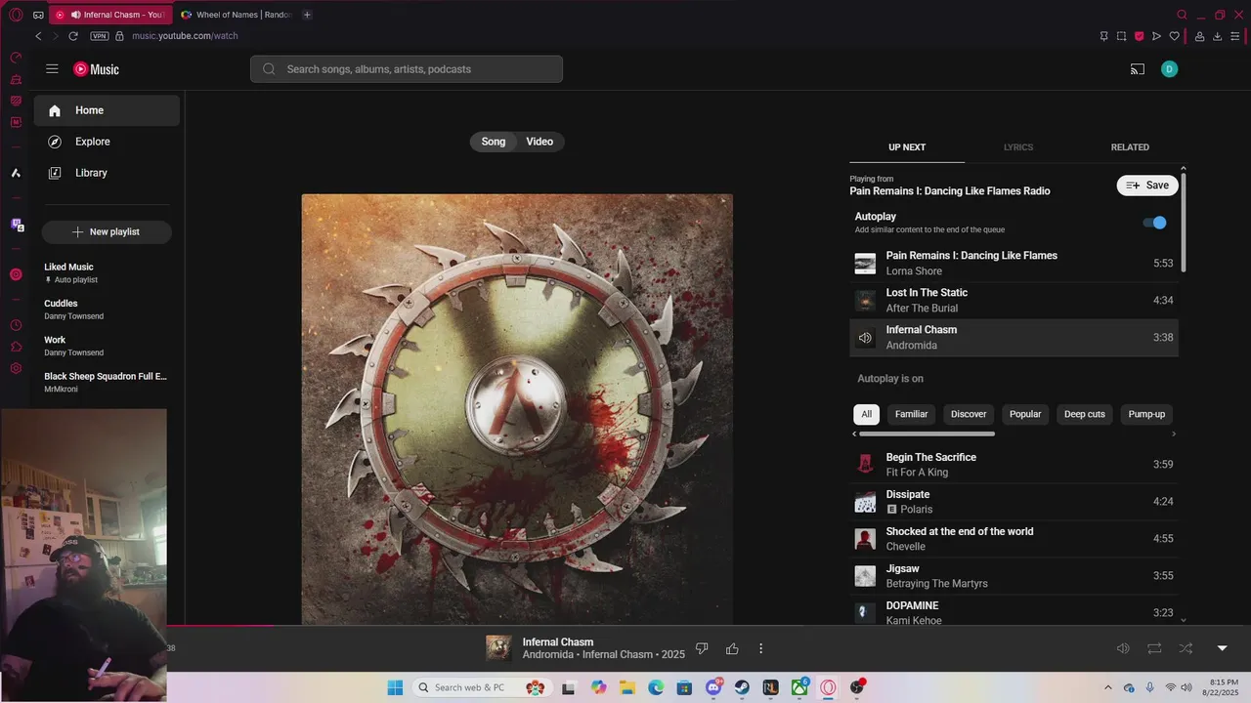The height and width of the screenshot is (703, 1251).
Task: Click the Infernal Chasm album artwork
Action: (517, 409)
